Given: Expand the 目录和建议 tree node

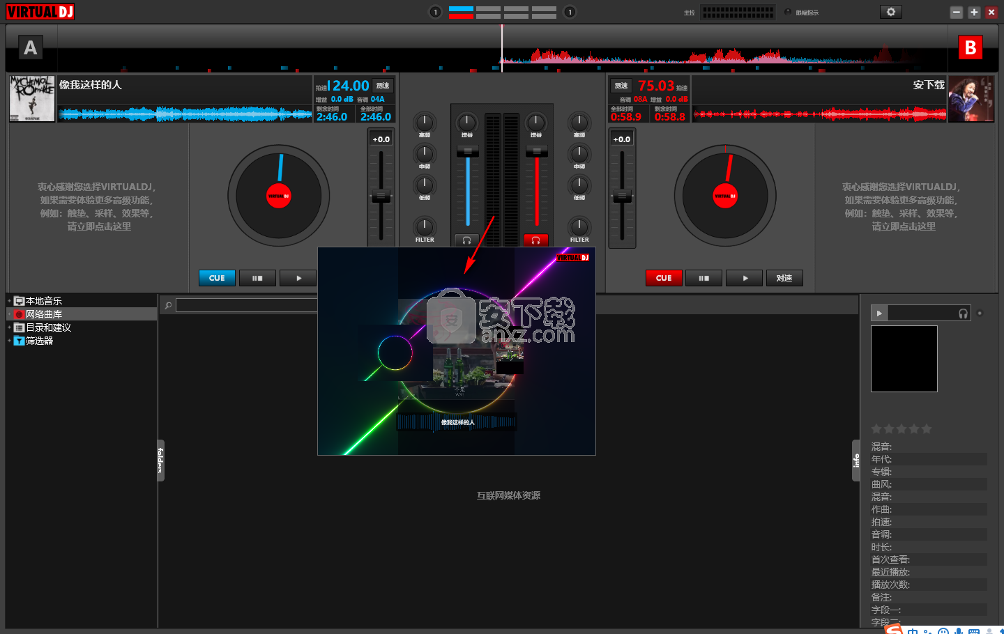Looking at the screenshot, I should pos(9,327).
